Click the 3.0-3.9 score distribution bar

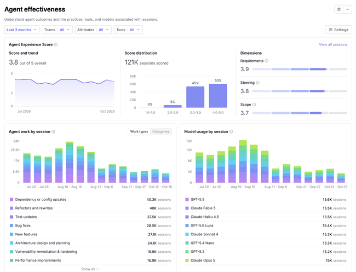pyautogui.click(x=196, y=97)
